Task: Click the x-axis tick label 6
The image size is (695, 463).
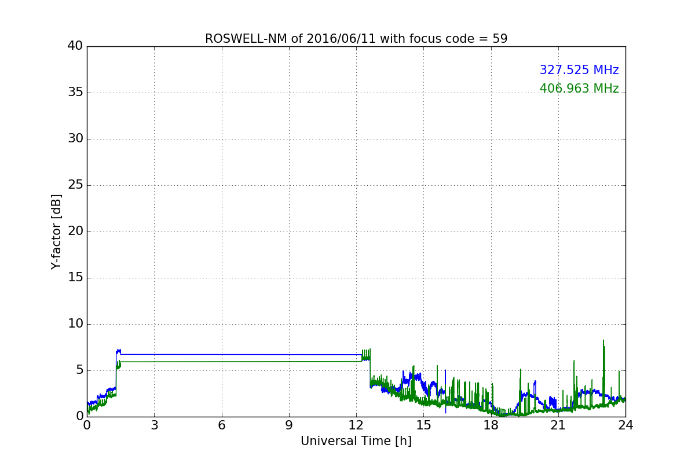Action: [222, 425]
